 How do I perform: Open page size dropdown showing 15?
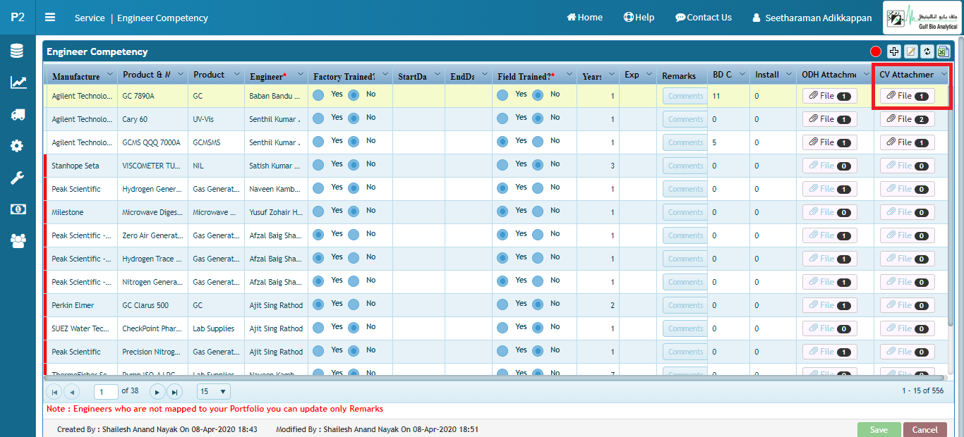pyautogui.click(x=214, y=391)
